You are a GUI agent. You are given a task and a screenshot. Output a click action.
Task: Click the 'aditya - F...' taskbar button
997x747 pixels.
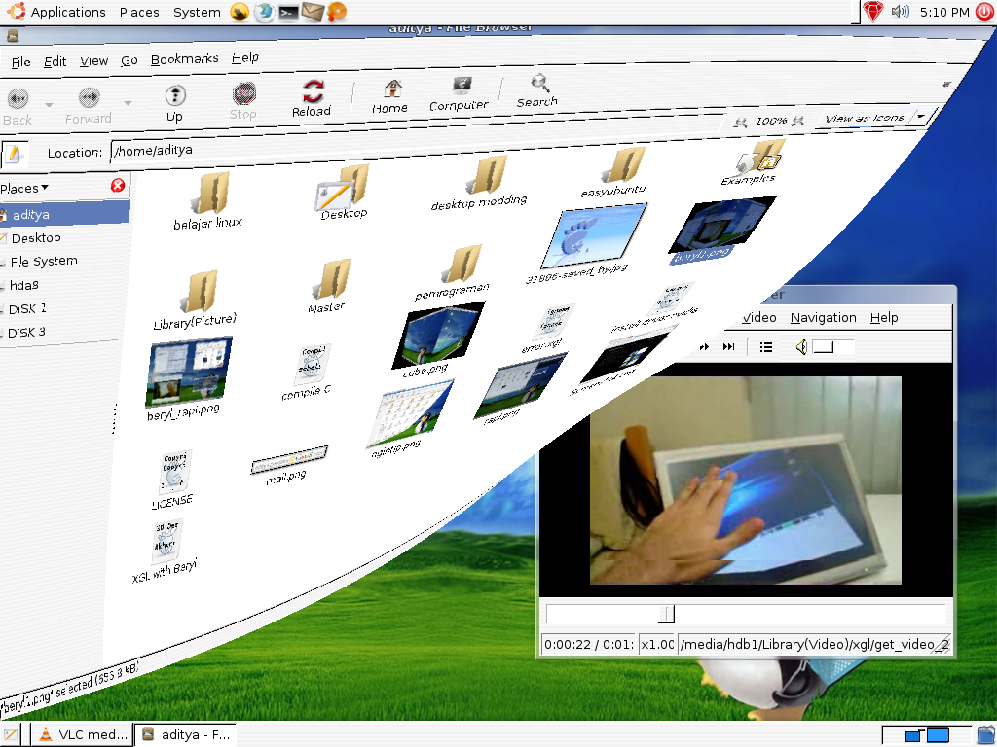(x=186, y=735)
